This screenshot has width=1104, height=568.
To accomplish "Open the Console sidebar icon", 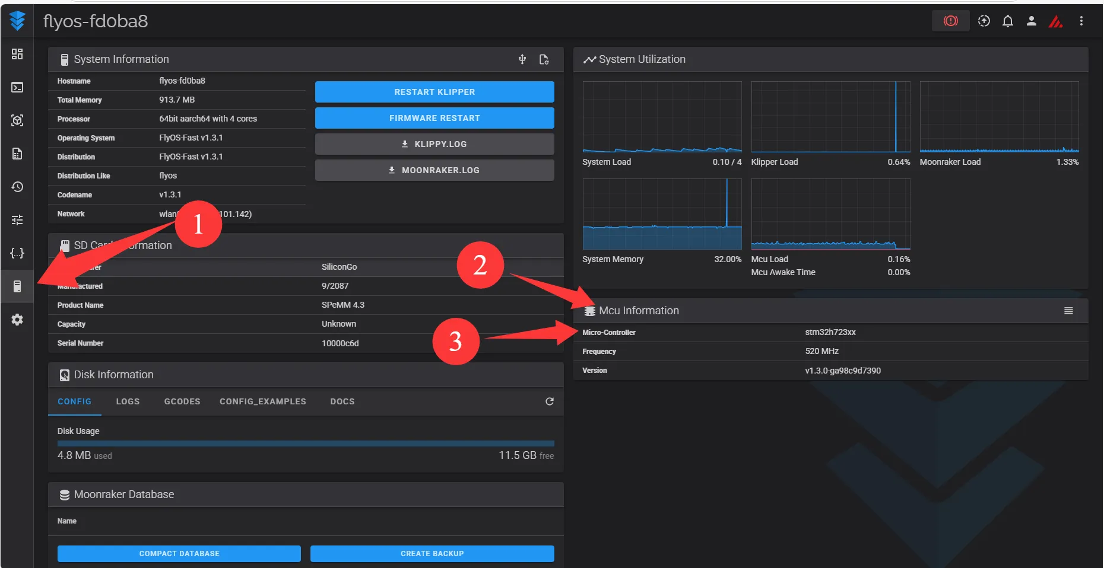I will coord(17,87).
